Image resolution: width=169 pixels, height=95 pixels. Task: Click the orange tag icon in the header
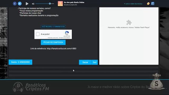tap(148, 3)
